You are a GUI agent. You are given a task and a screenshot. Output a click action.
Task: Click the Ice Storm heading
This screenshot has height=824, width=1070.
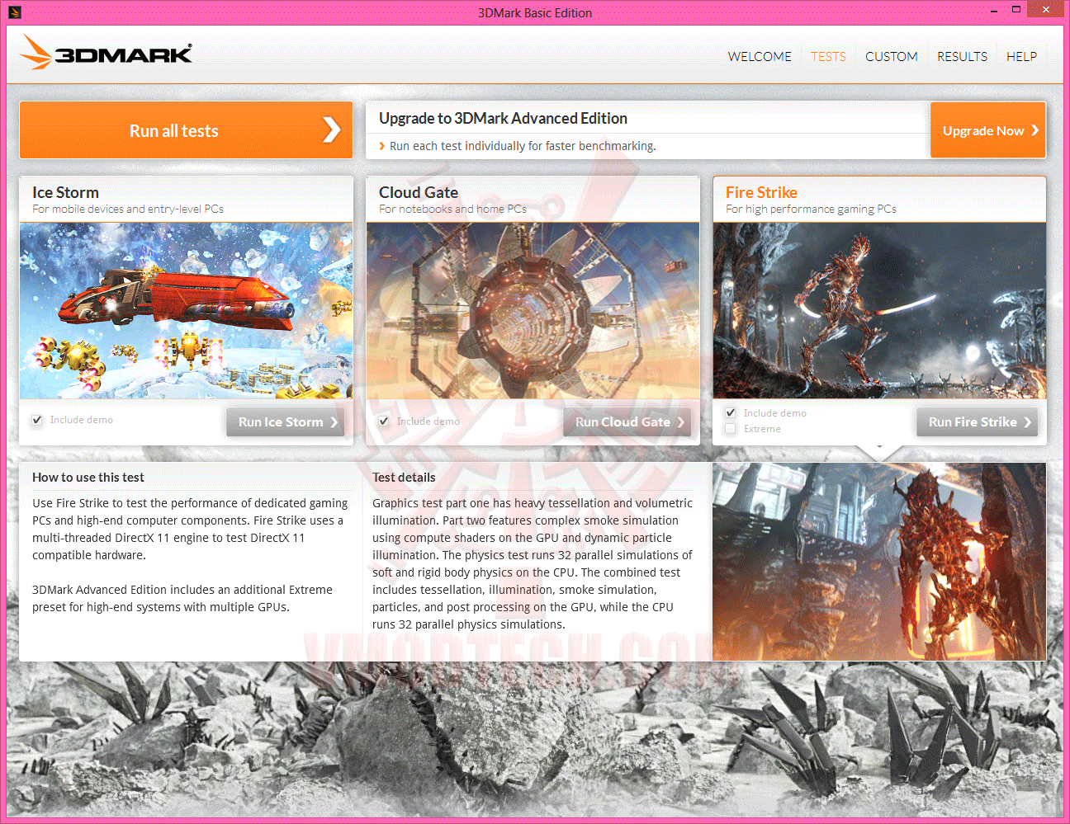pyautogui.click(x=66, y=192)
